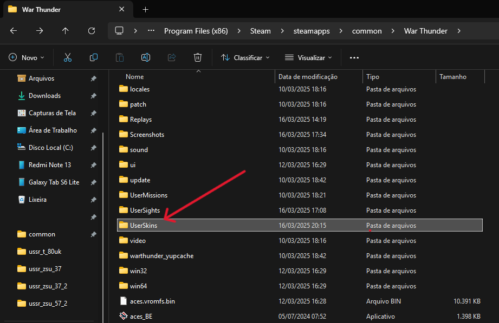Click the This PC monitor icon in address bar
Viewport: 499px width, 323px height.
tap(119, 31)
